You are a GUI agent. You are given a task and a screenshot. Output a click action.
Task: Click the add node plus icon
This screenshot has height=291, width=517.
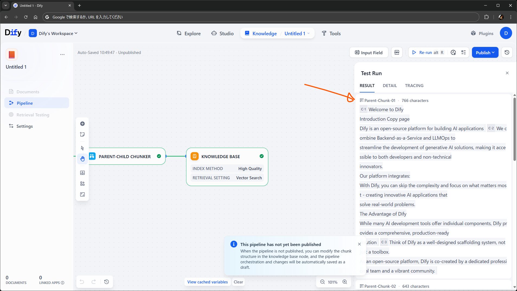click(x=82, y=124)
